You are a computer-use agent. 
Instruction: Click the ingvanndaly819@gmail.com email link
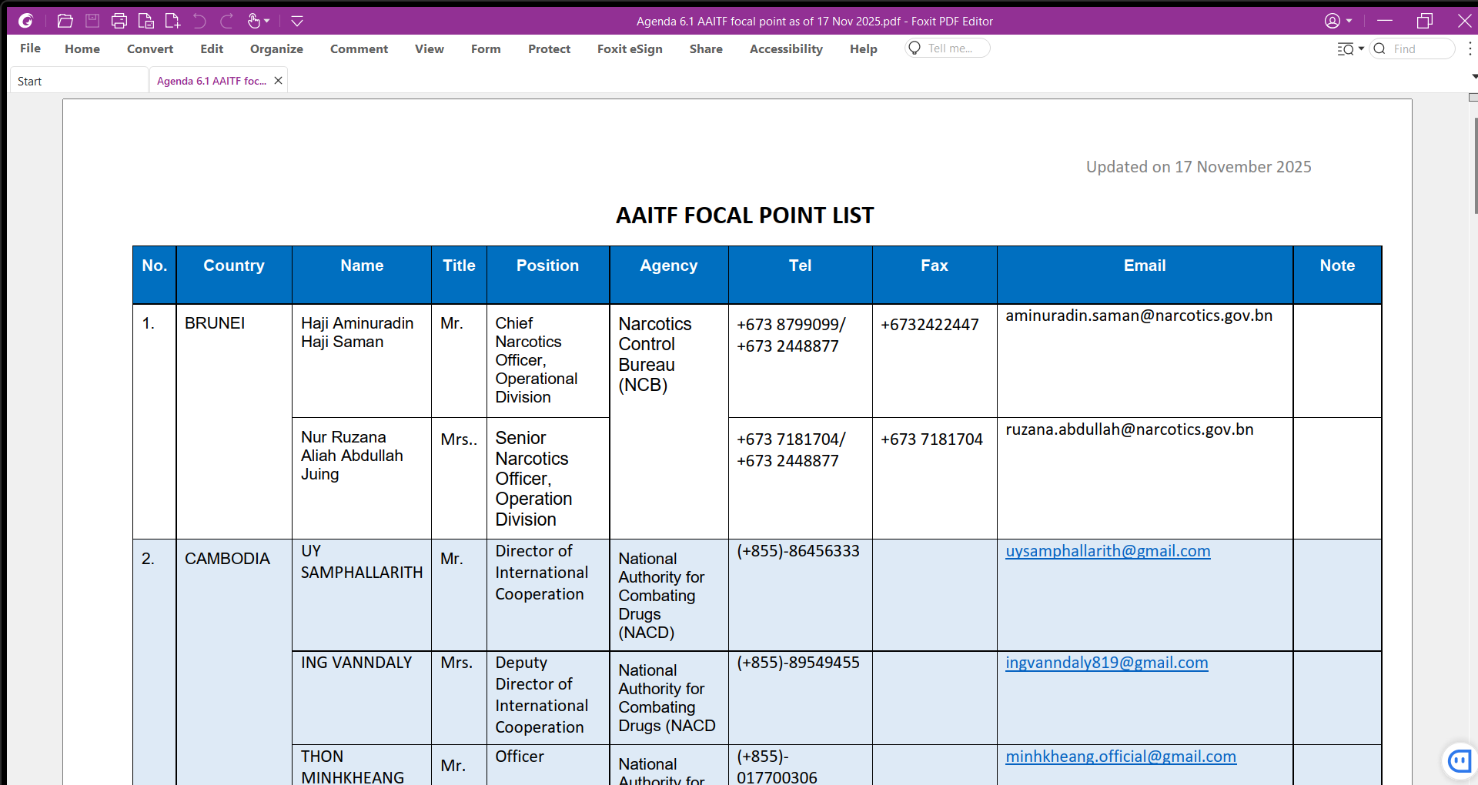1106,663
